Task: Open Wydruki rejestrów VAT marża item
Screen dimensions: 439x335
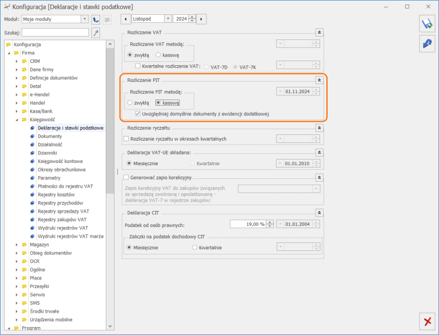Action: coord(70,237)
